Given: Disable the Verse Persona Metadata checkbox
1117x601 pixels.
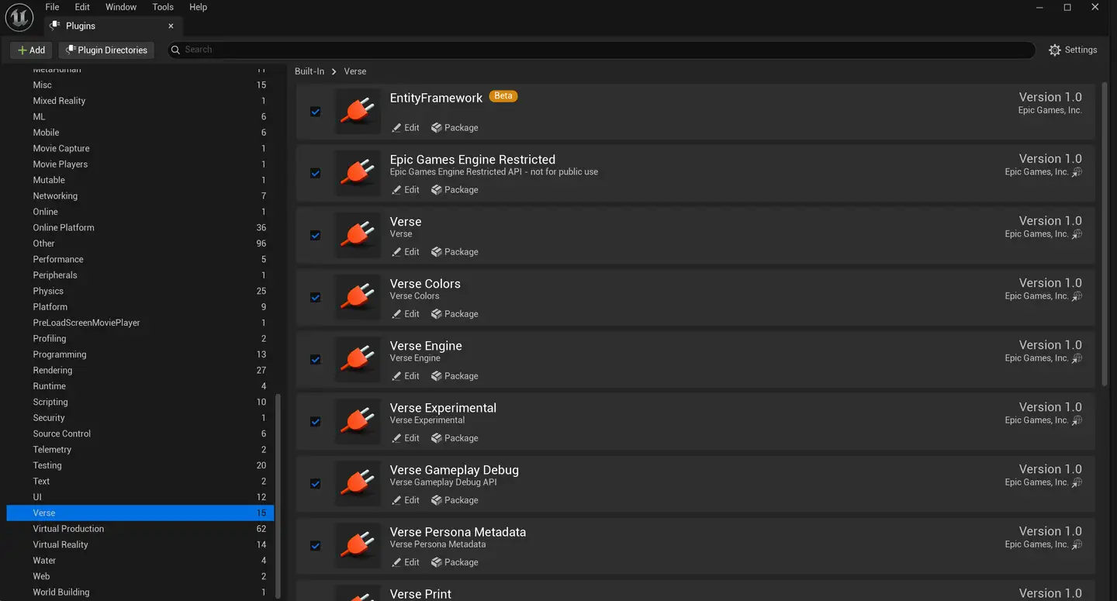Looking at the screenshot, I should [316, 546].
